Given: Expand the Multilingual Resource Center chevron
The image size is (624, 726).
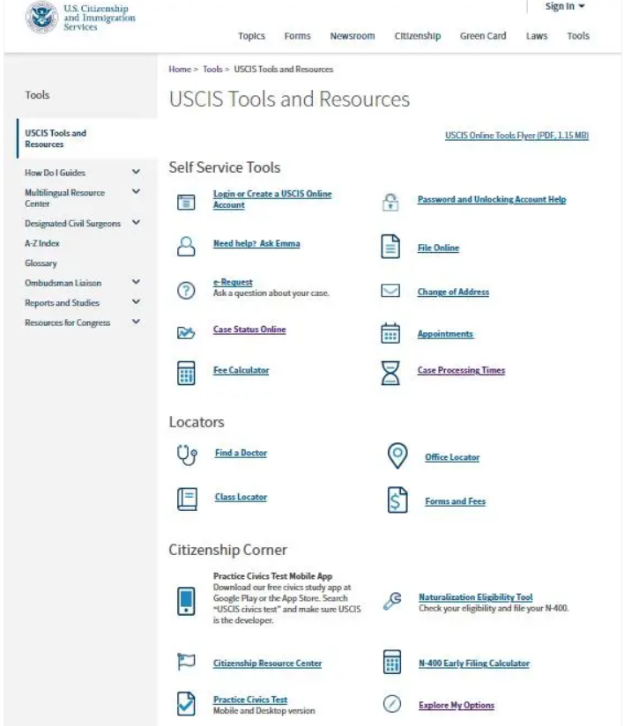Looking at the screenshot, I should [x=136, y=191].
